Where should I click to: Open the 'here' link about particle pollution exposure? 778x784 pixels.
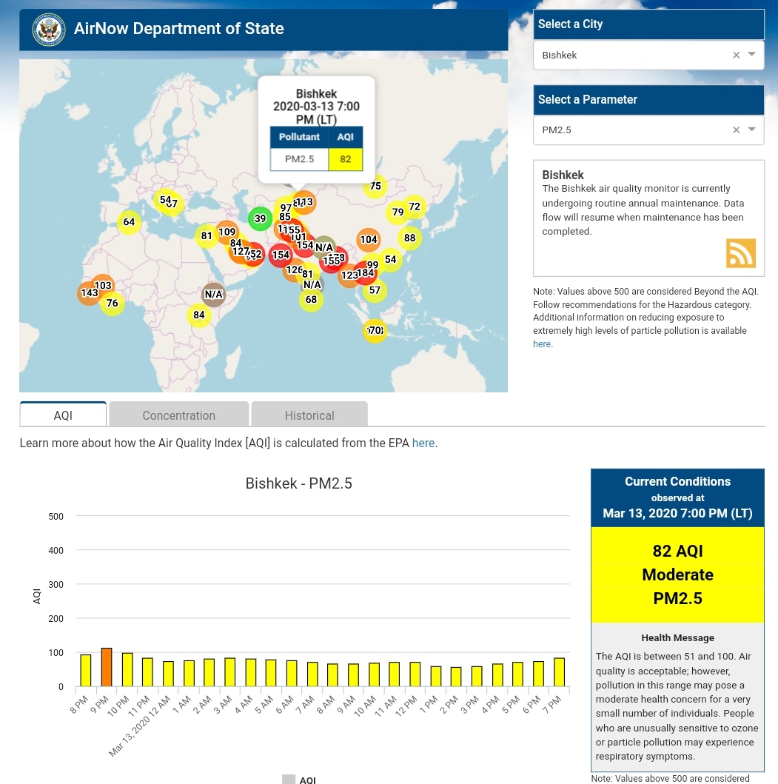coord(542,344)
